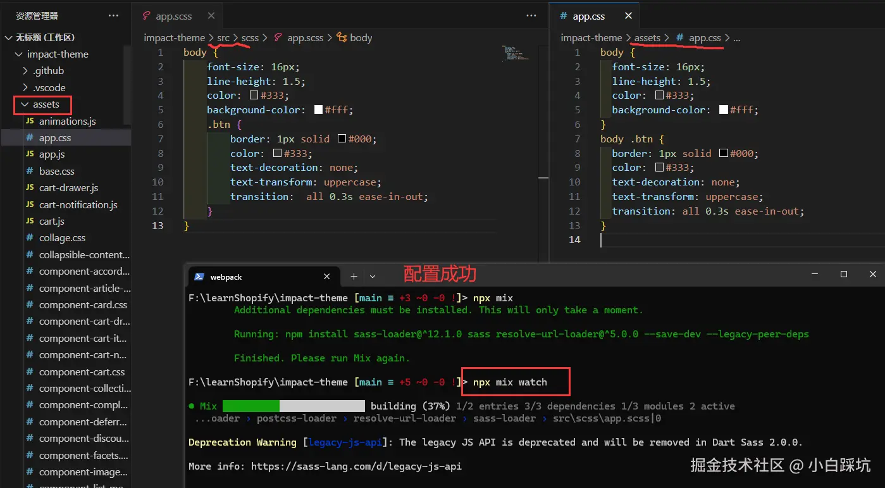Screen dimensions: 885x488
Task: Click line number 13 in app.scss
Action: click(x=158, y=226)
